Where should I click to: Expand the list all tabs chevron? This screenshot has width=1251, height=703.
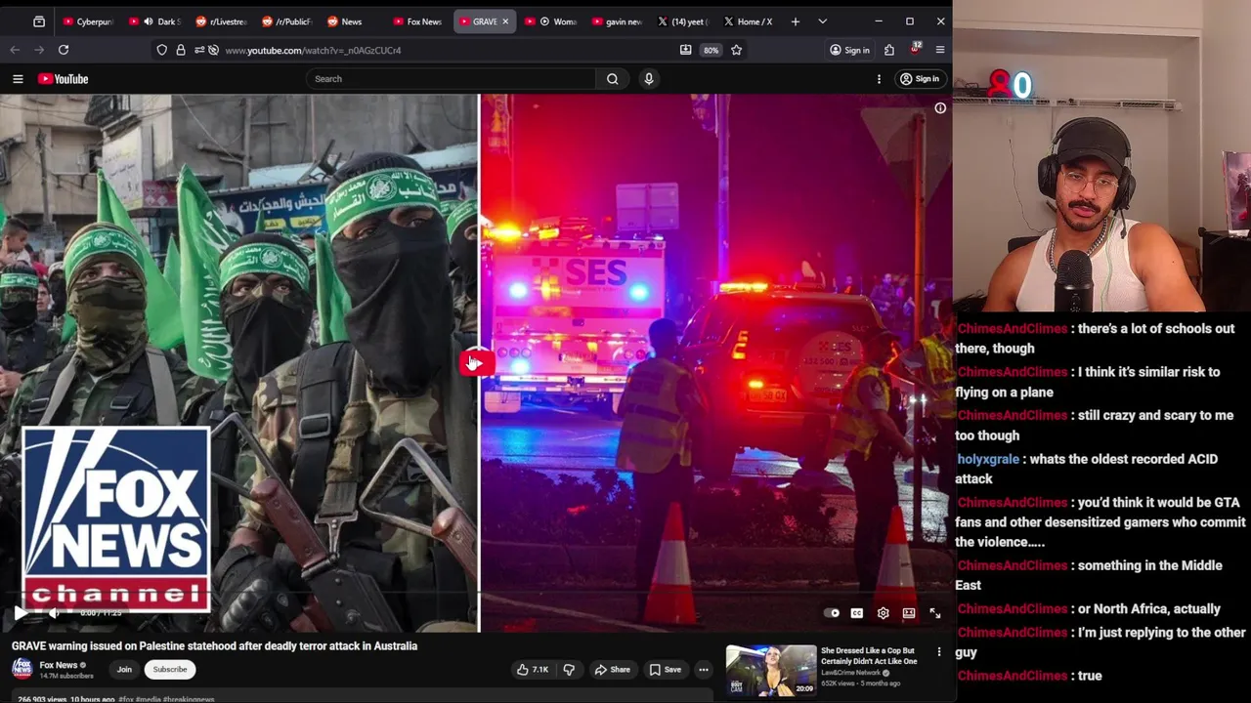coord(822,21)
